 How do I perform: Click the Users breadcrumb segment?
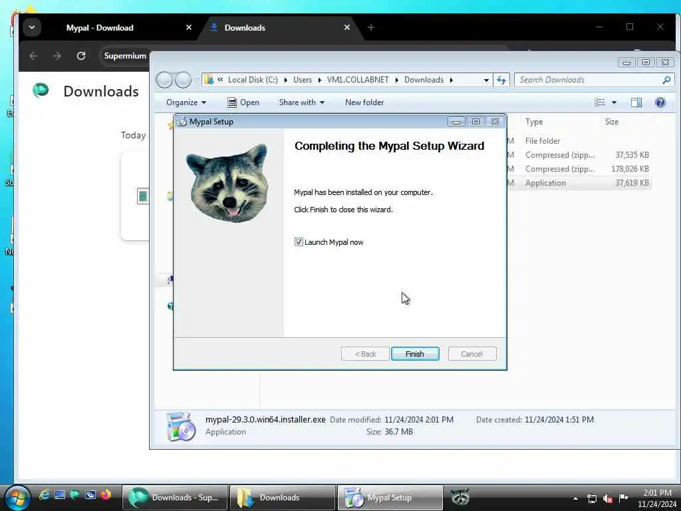303,80
